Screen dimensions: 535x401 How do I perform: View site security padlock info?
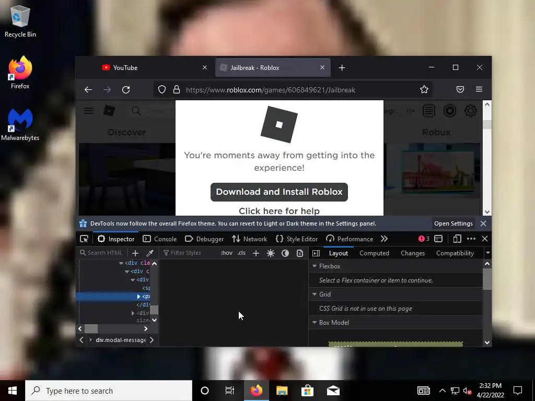tap(177, 90)
